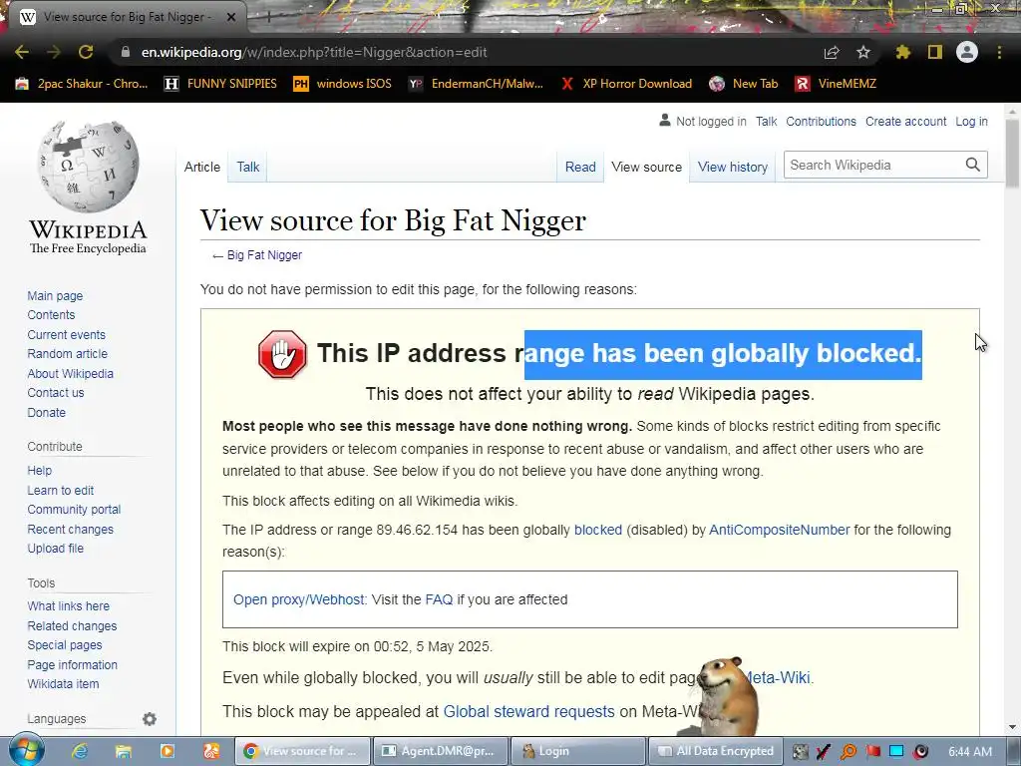Open the Open proxy/Webhost link
The width and height of the screenshot is (1021, 766).
pyautogui.click(x=299, y=599)
